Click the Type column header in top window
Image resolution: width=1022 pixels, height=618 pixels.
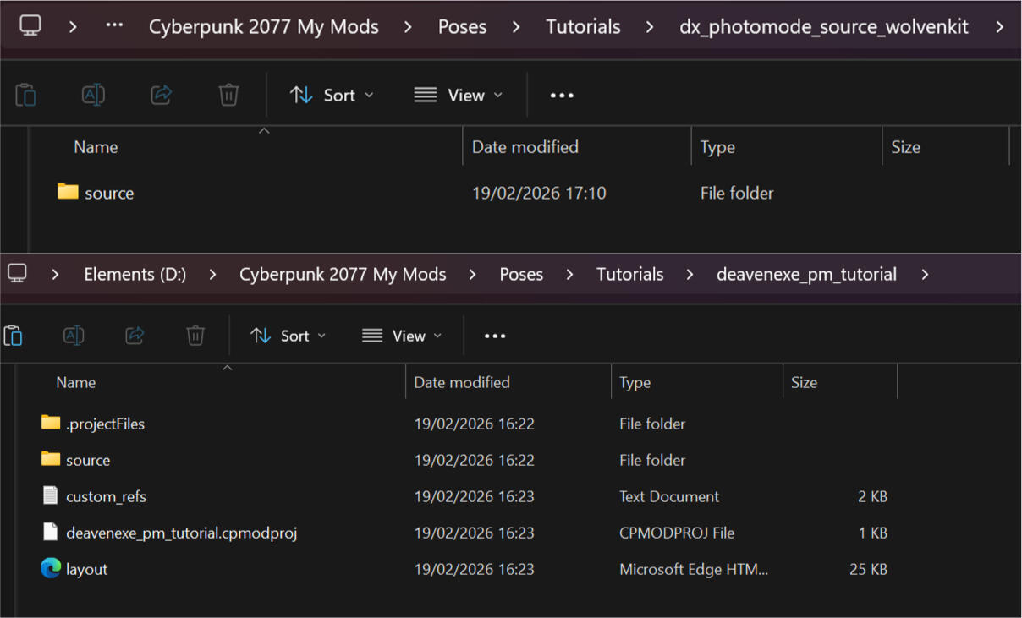(717, 147)
